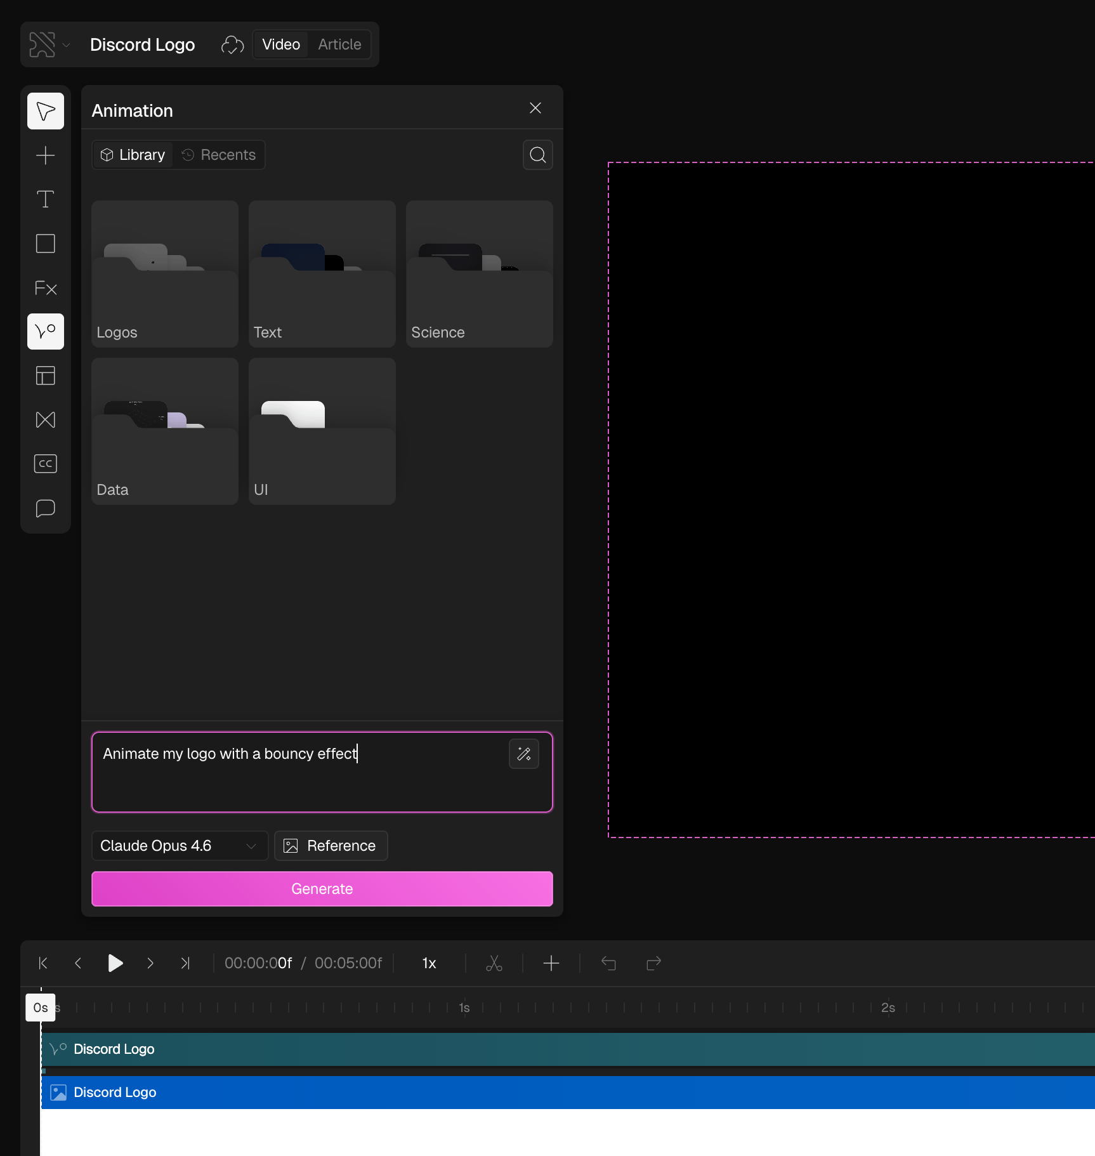Viewport: 1095px width, 1156px height.
Task: Select the Recents tab
Action: coord(219,155)
